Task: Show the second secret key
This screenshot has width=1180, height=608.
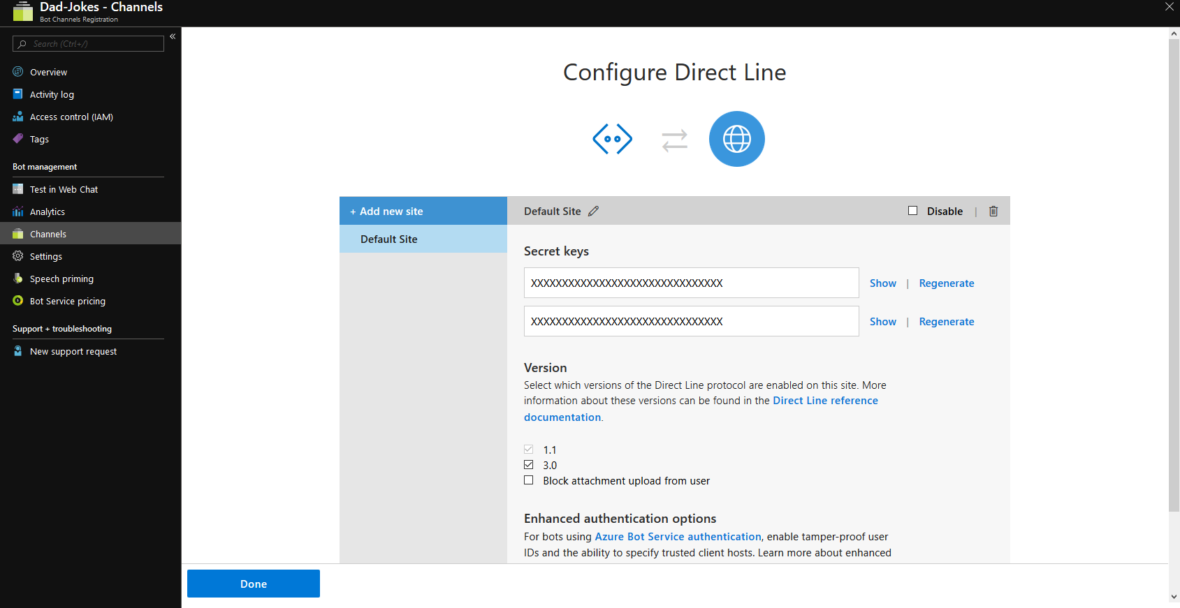Action: [883, 321]
